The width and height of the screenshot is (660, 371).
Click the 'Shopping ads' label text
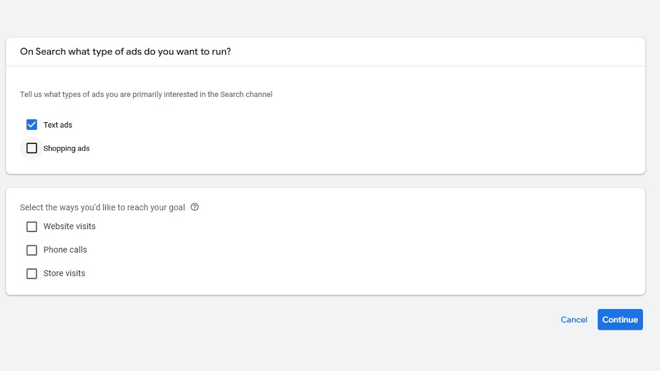67,148
